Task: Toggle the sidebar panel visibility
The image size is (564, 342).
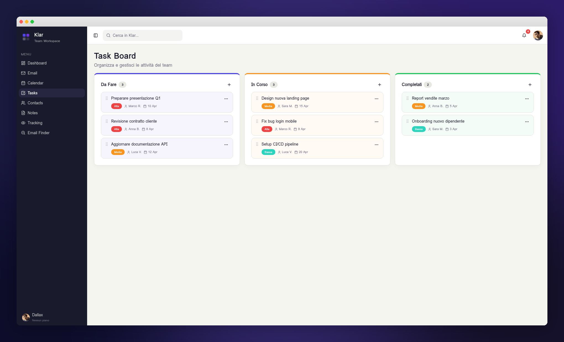Action: click(96, 35)
